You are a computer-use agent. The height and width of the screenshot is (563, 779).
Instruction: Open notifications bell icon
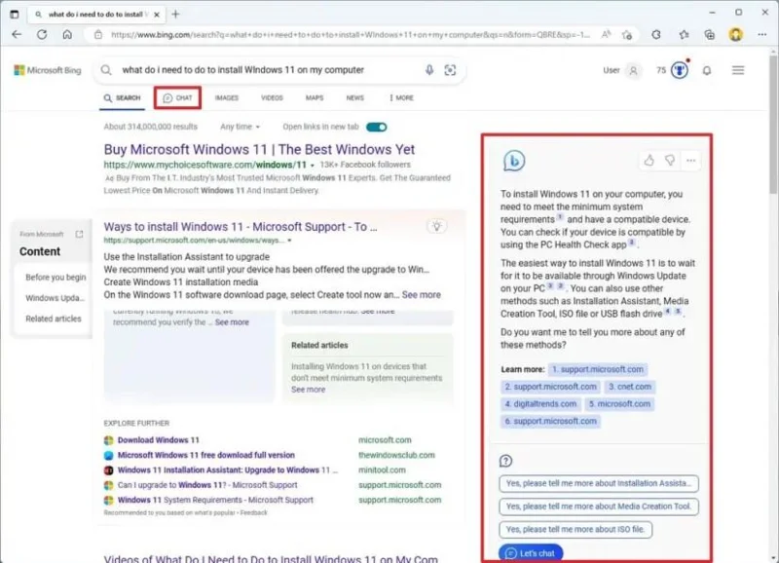[707, 70]
